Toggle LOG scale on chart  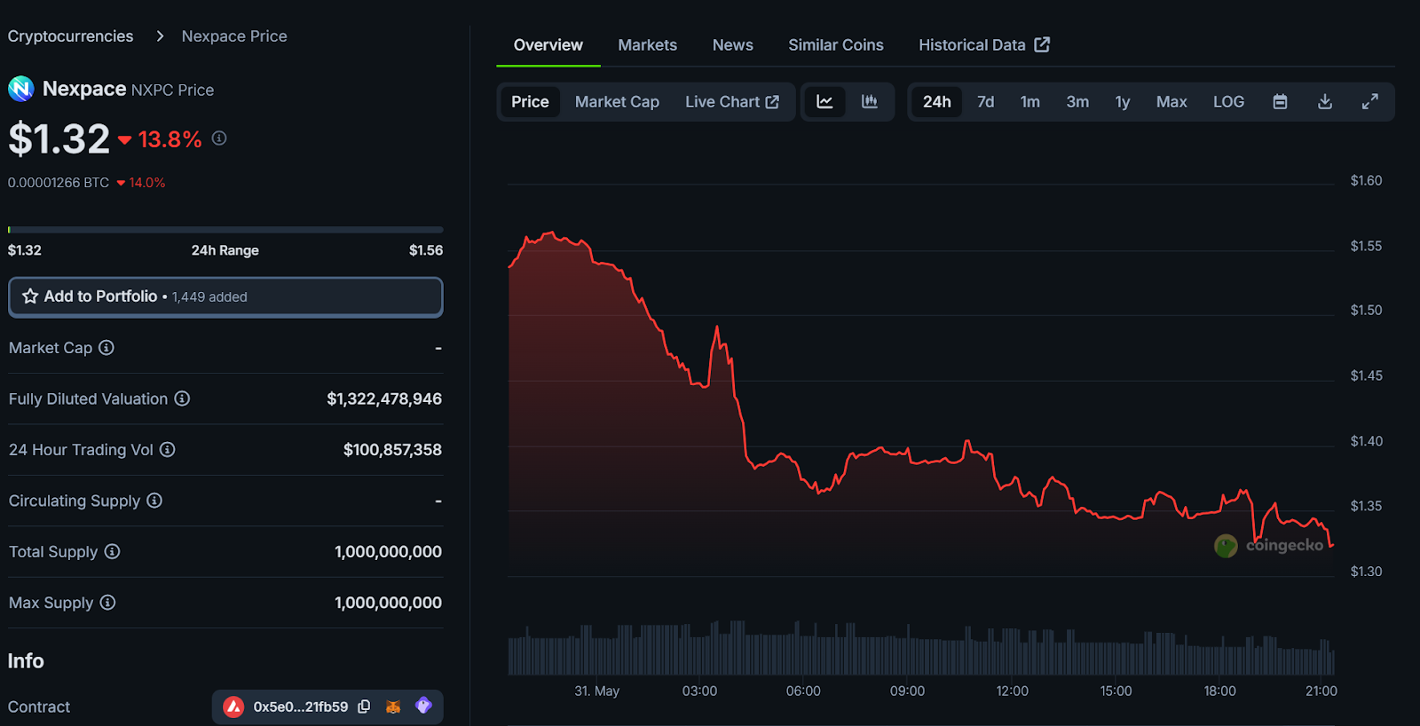[1228, 102]
